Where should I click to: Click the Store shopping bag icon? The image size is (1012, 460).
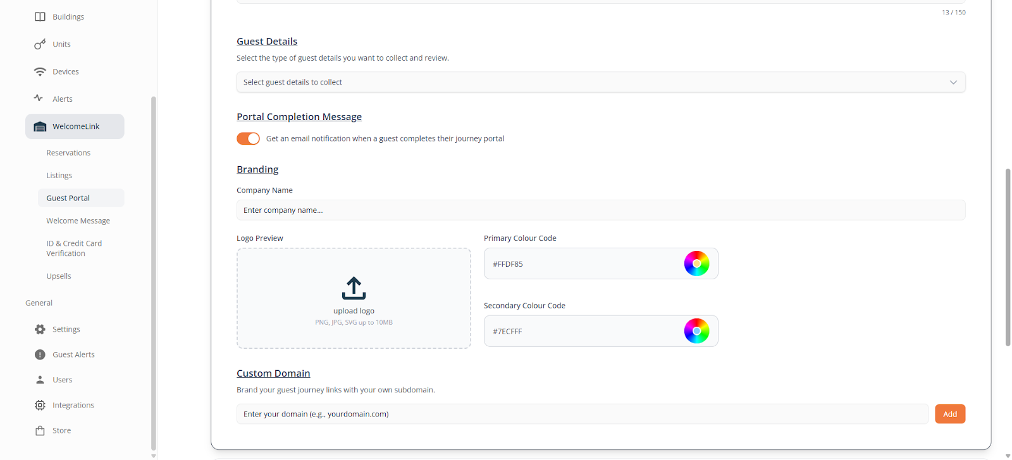pyautogui.click(x=40, y=430)
